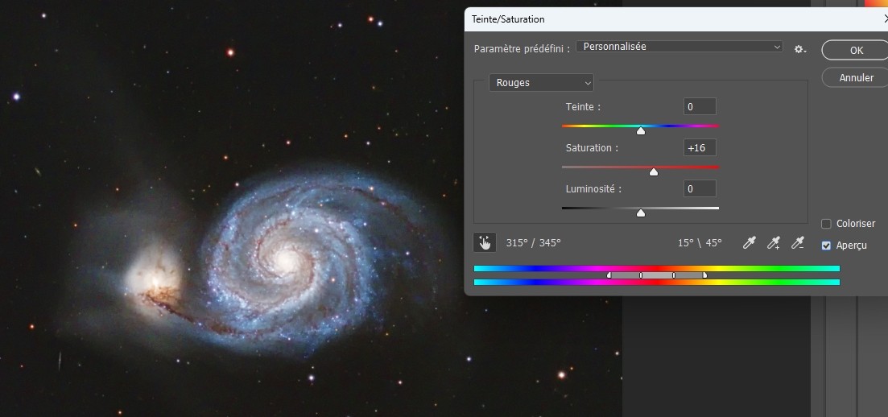Open the preset options gear menu
The height and width of the screenshot is (417, 888).
click(x=799, y=49)
